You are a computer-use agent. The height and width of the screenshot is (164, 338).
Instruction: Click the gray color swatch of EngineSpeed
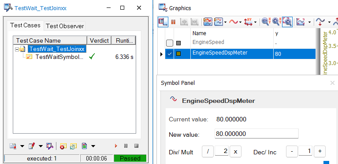[178, 43]
